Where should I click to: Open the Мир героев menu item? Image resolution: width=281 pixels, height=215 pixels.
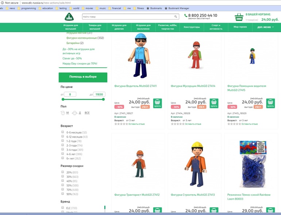240,27
